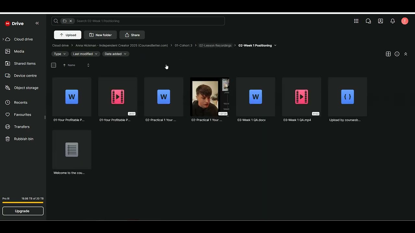Image resolution: width=415 pixels, height=233 pixels.
Task: Select Cloud drive in sidebar
Action: 23,39
